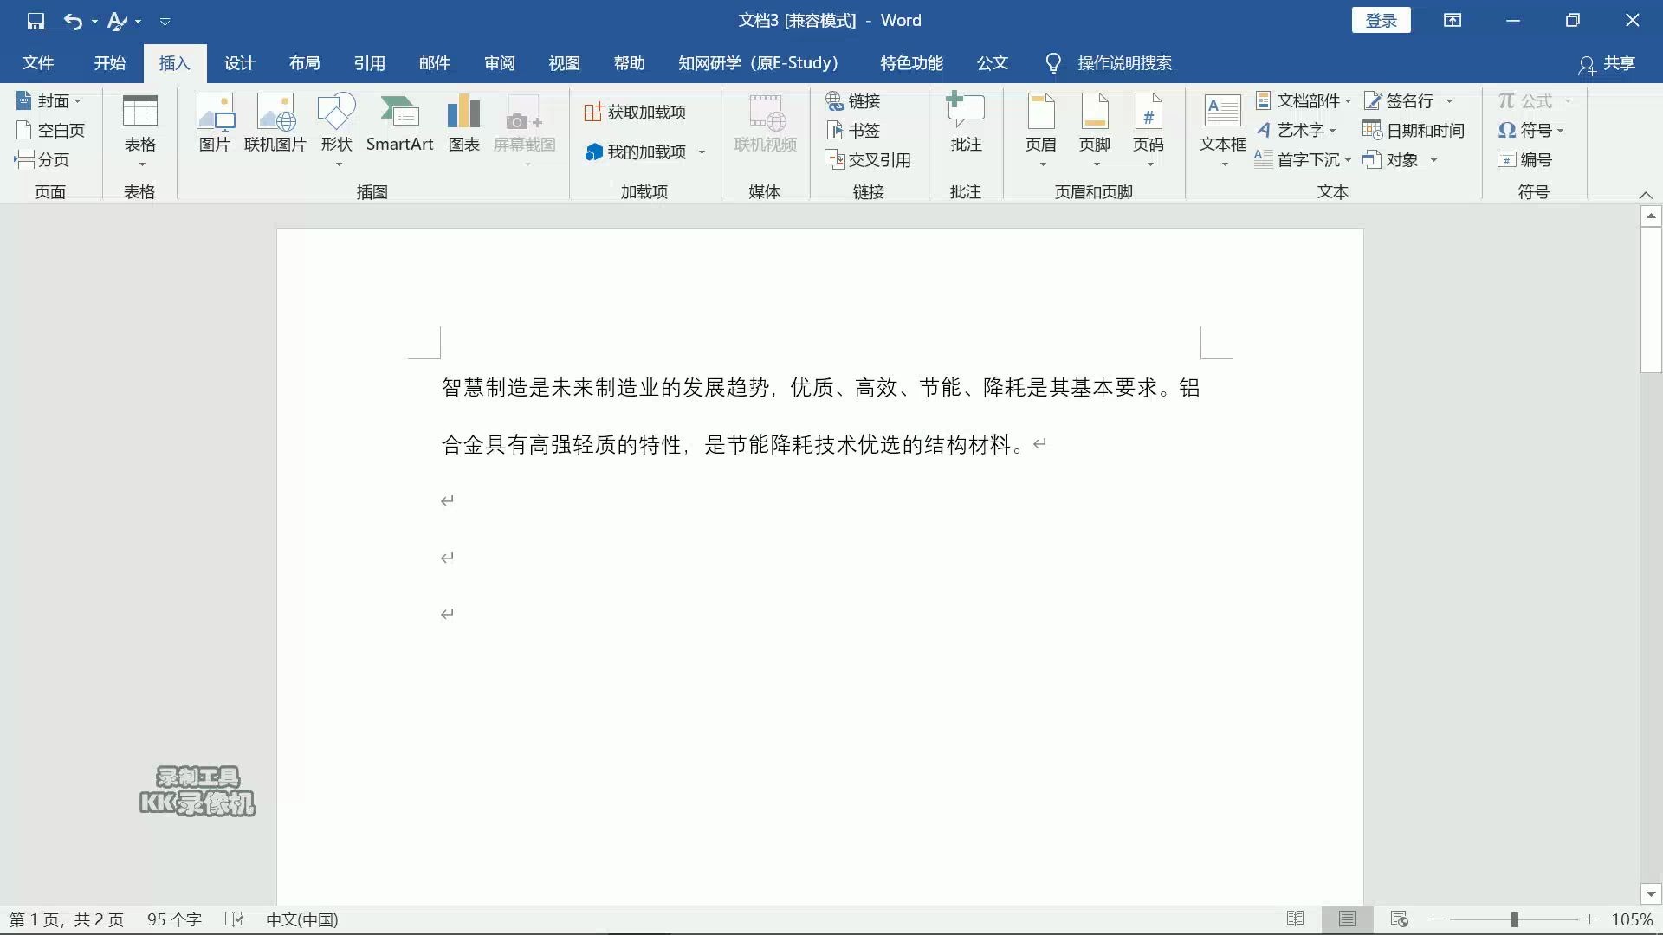Insert a hyperlink with 链接
Viewport: 1663px width, 935px height.
click(x=853, y=101)
